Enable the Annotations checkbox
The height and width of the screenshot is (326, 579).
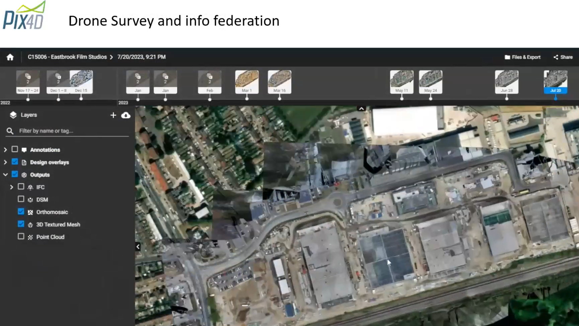point(15,149)
